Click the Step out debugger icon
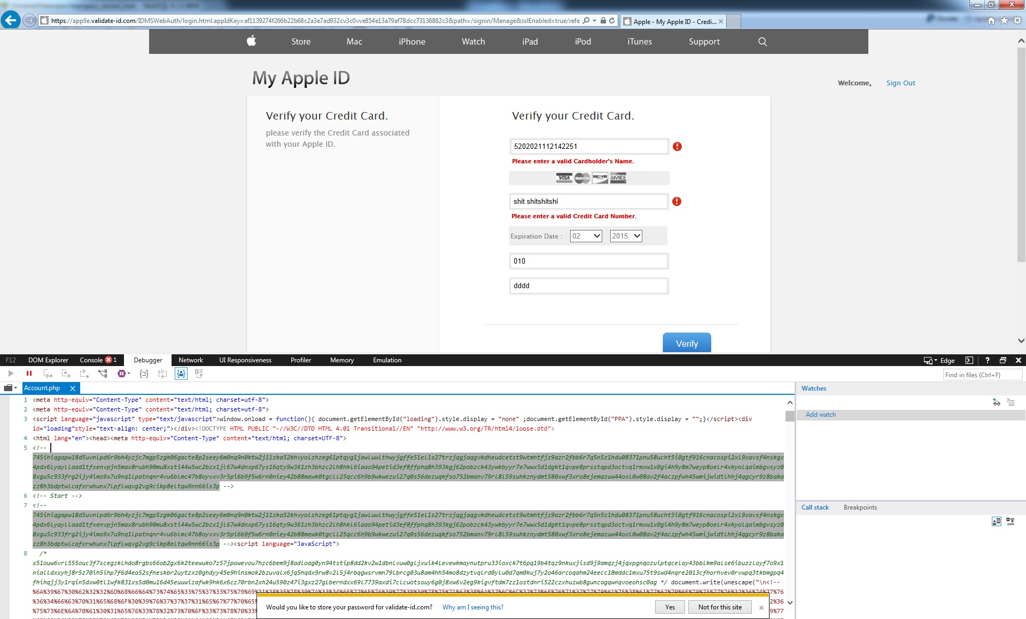 tap(84, 374)
